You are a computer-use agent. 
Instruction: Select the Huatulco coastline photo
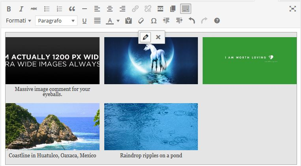pos(53,126)
